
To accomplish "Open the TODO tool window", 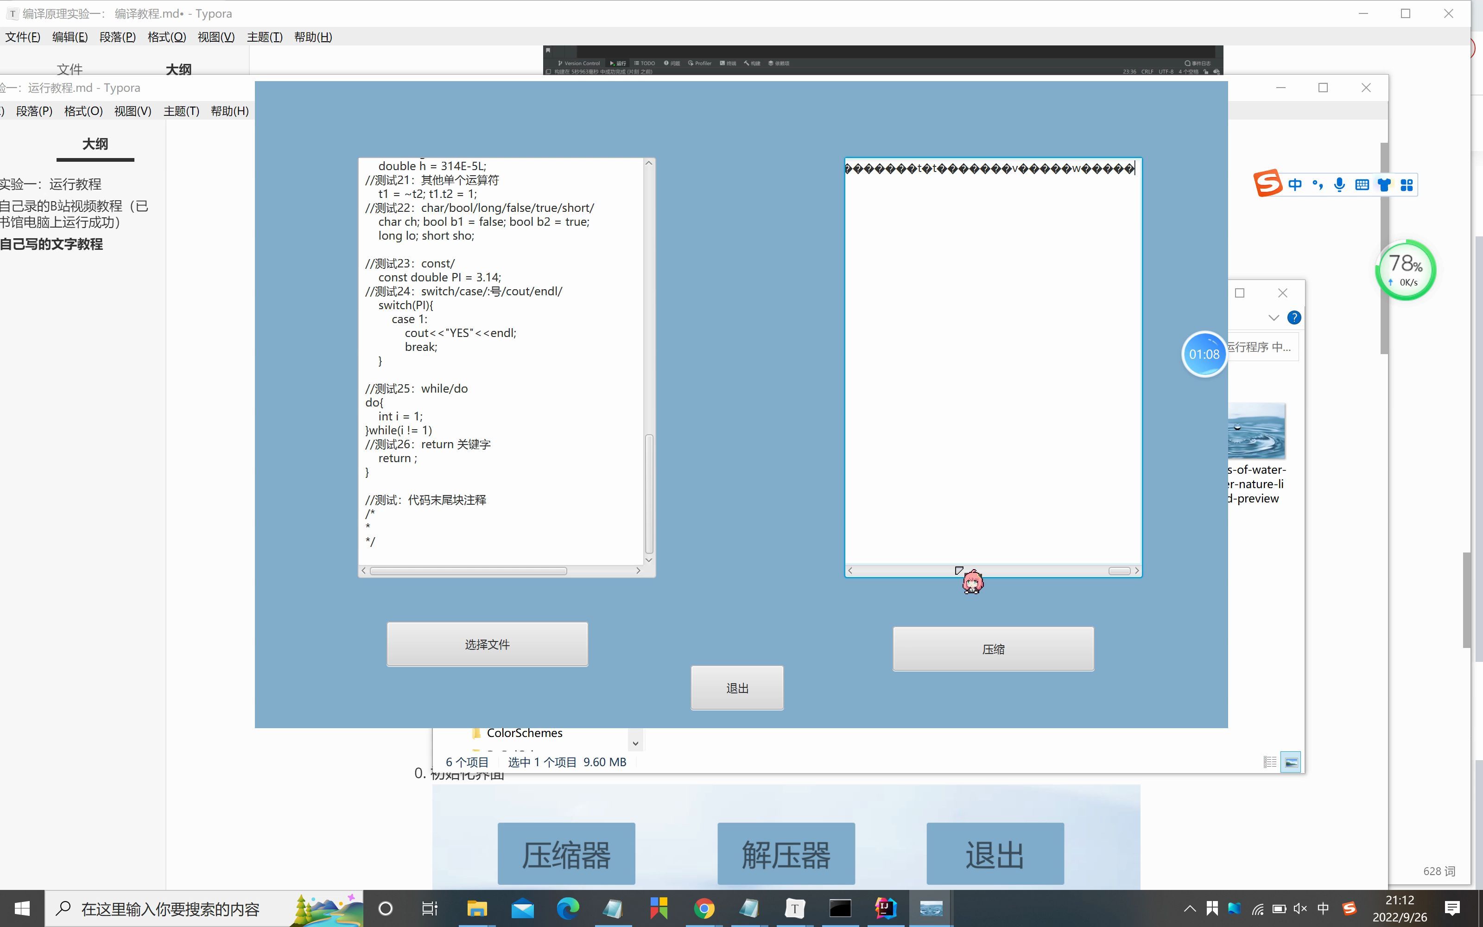I will (x=645, y=63).
